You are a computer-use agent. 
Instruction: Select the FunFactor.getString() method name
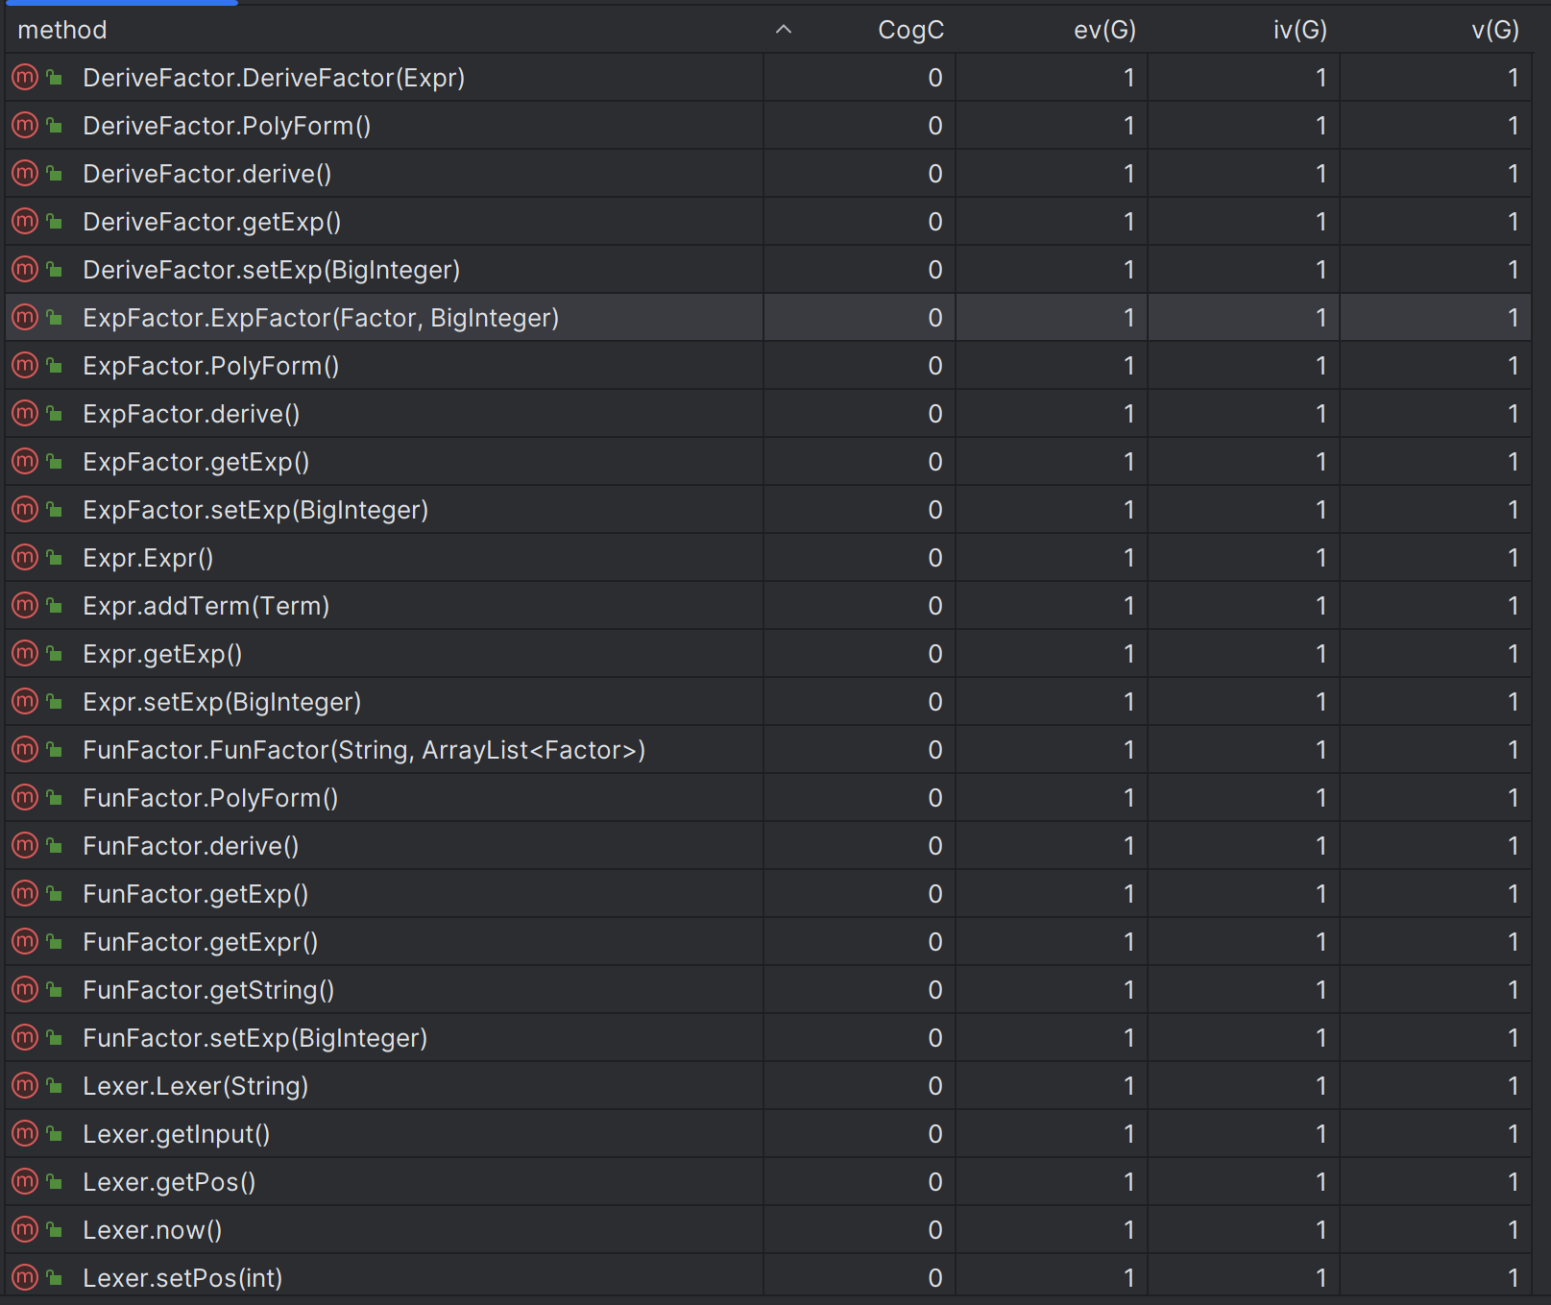[208, 990]
